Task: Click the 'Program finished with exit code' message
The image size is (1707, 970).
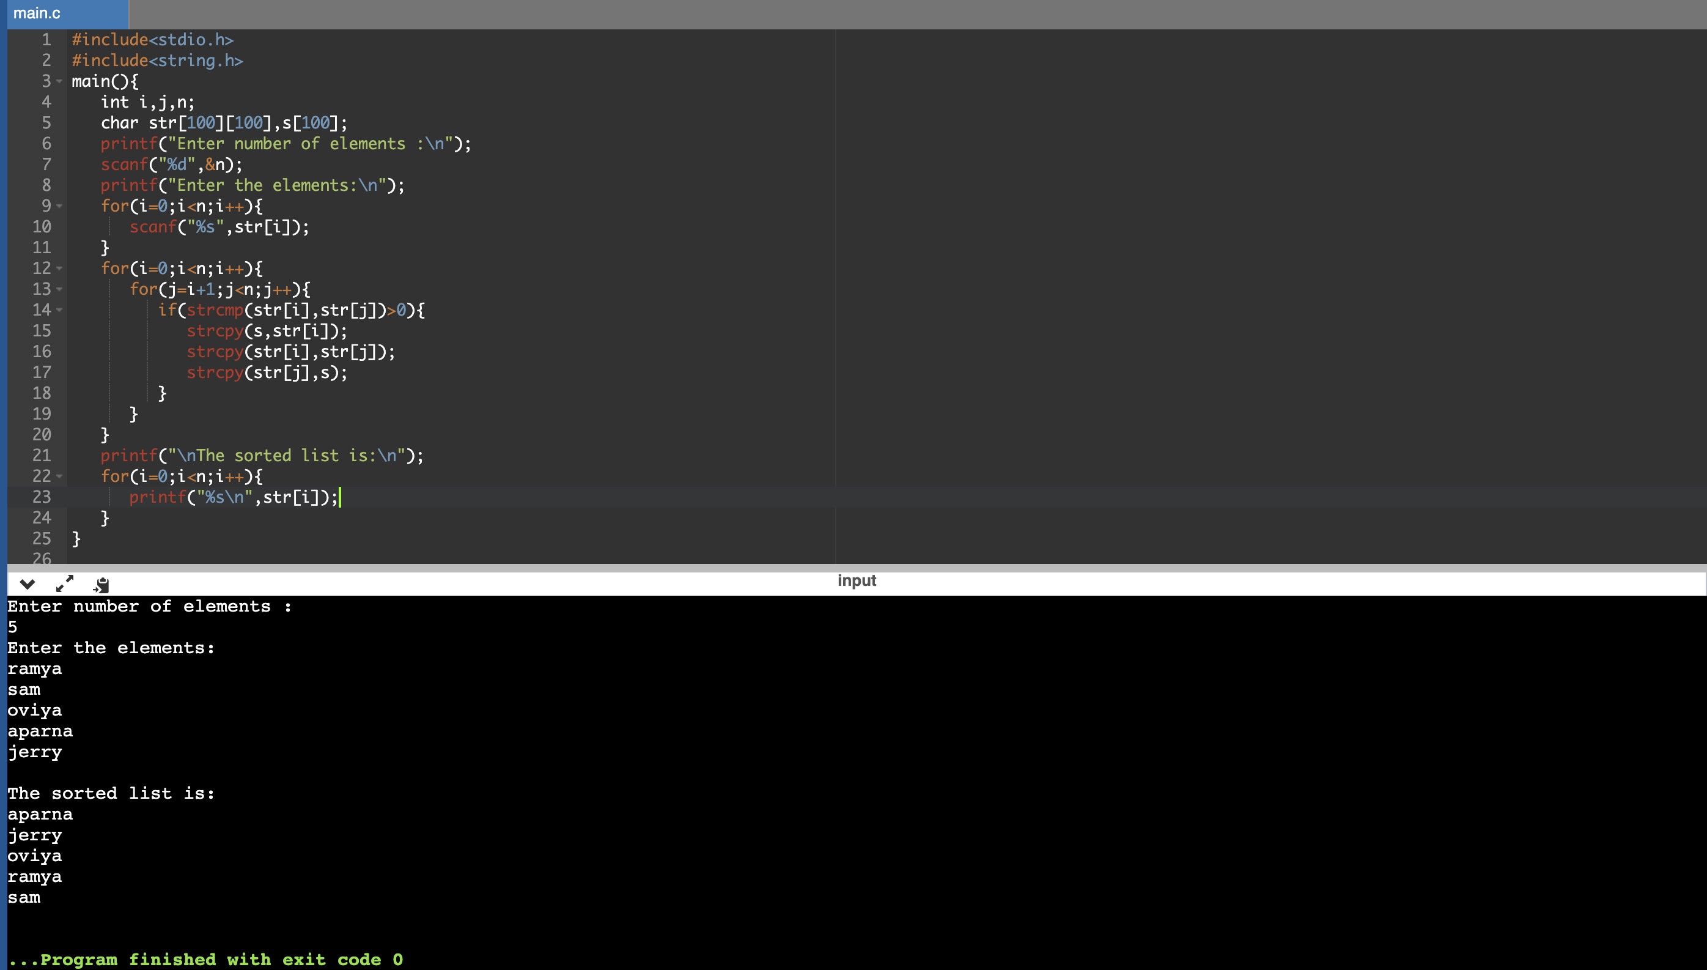Action: pyautogui.click(x=207, y=960)
